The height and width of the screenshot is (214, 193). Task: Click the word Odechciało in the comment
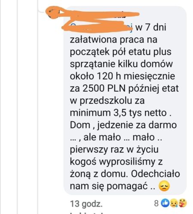155,174
